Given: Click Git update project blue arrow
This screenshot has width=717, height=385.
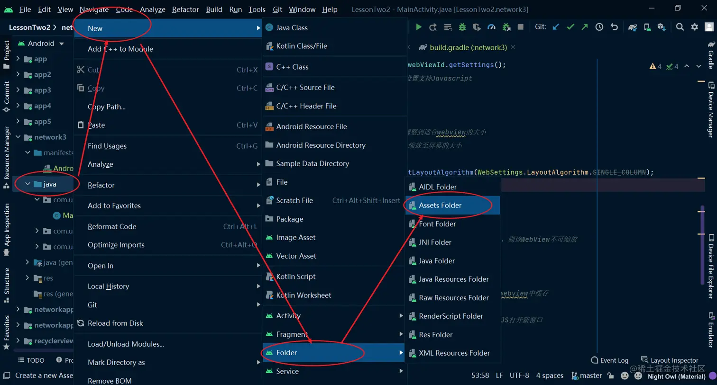Looking at the screenshot, I should 556,27.
